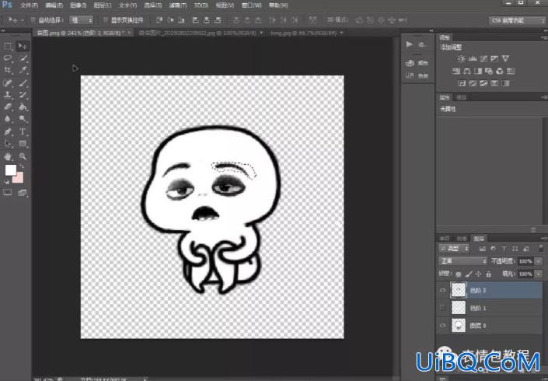The height and width of the screenshot is (381, 548).
Task: Open the blend mode dropdown
Action: click(462, 261)
